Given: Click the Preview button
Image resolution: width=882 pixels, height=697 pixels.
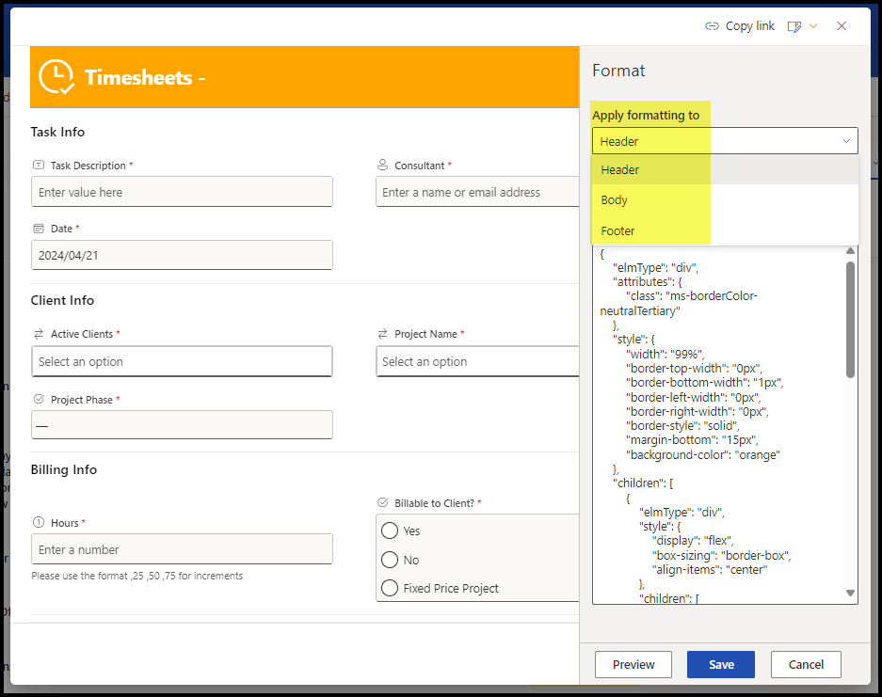Looking at the screenshot, I should pyautogui.click(x=633, y=664).
